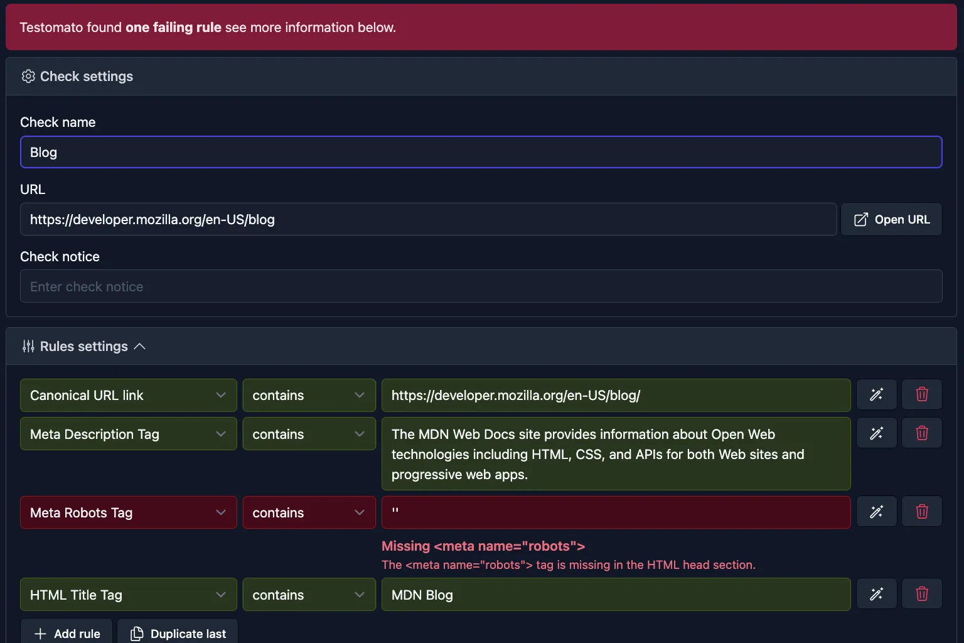Click the trash icon for Canonical URL rule
Viewport: 964px width, 643px height.
(x=921, y=394)
